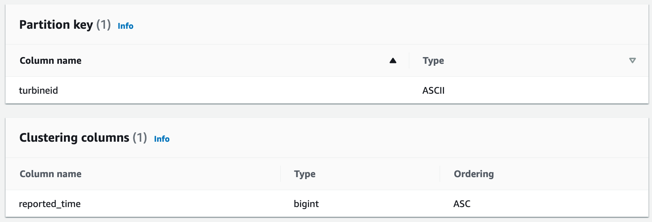Click the ASC ordering value
The image size is (652, 222).
[462, 204]
